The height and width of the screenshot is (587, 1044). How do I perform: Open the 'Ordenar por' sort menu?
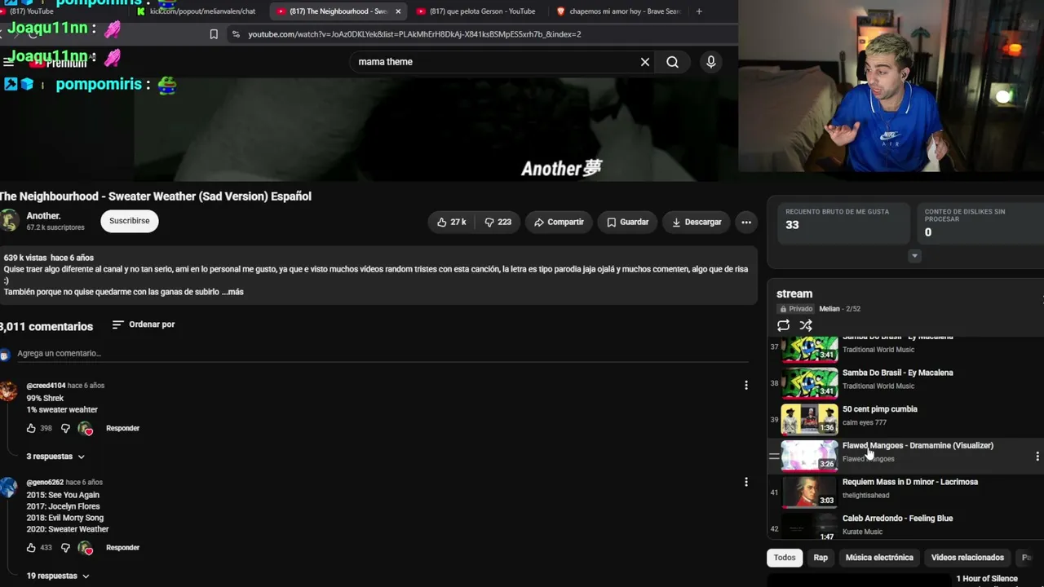[144, 324]
